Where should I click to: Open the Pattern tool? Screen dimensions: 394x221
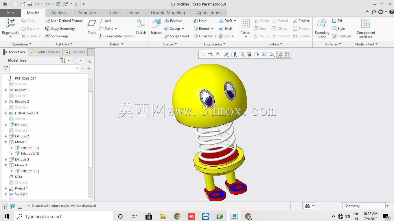tap(246, 27)
